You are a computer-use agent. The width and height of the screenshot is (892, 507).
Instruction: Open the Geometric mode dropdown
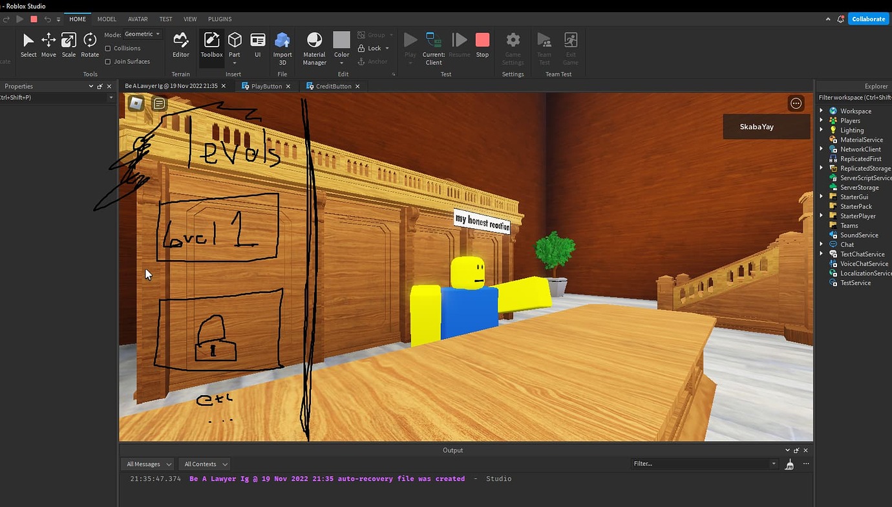[142, 34]
